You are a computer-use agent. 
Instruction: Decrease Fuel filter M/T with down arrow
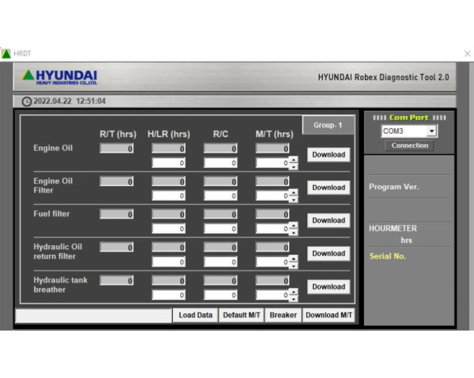click(x=294, y=232)
